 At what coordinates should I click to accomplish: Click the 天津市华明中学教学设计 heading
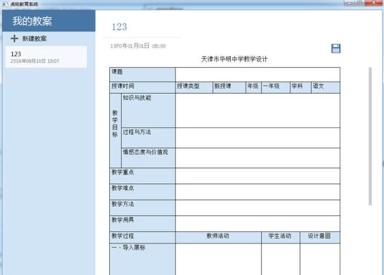coord(234,59)
